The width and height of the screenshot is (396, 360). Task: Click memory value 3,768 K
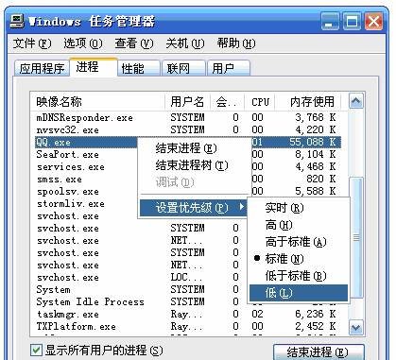316,117
